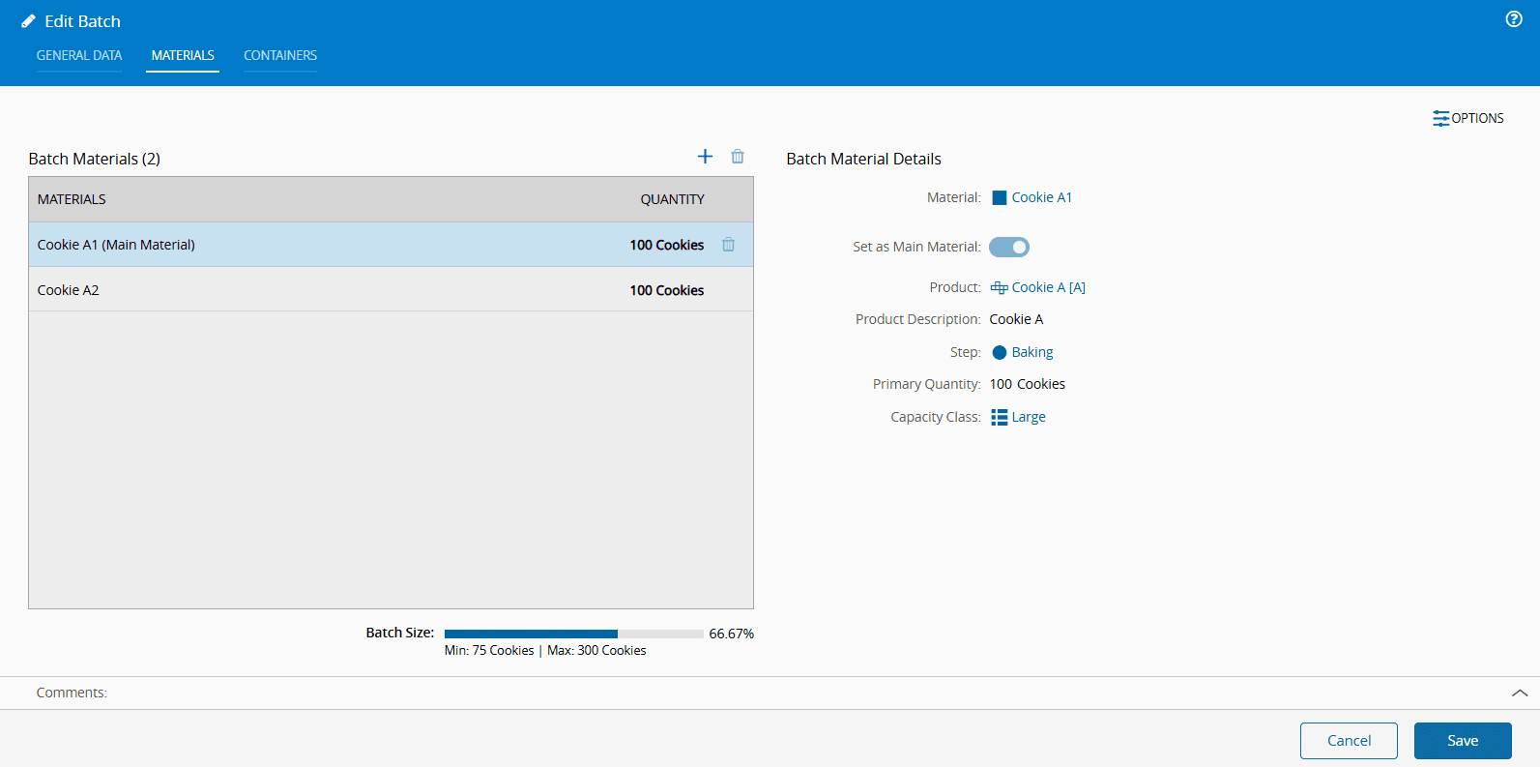
Task: Expand the Comments section chevron
Action: point(1519,693)
